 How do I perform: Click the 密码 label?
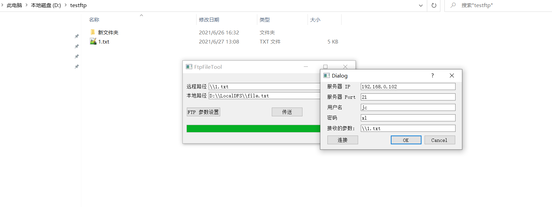coord(332,118)
